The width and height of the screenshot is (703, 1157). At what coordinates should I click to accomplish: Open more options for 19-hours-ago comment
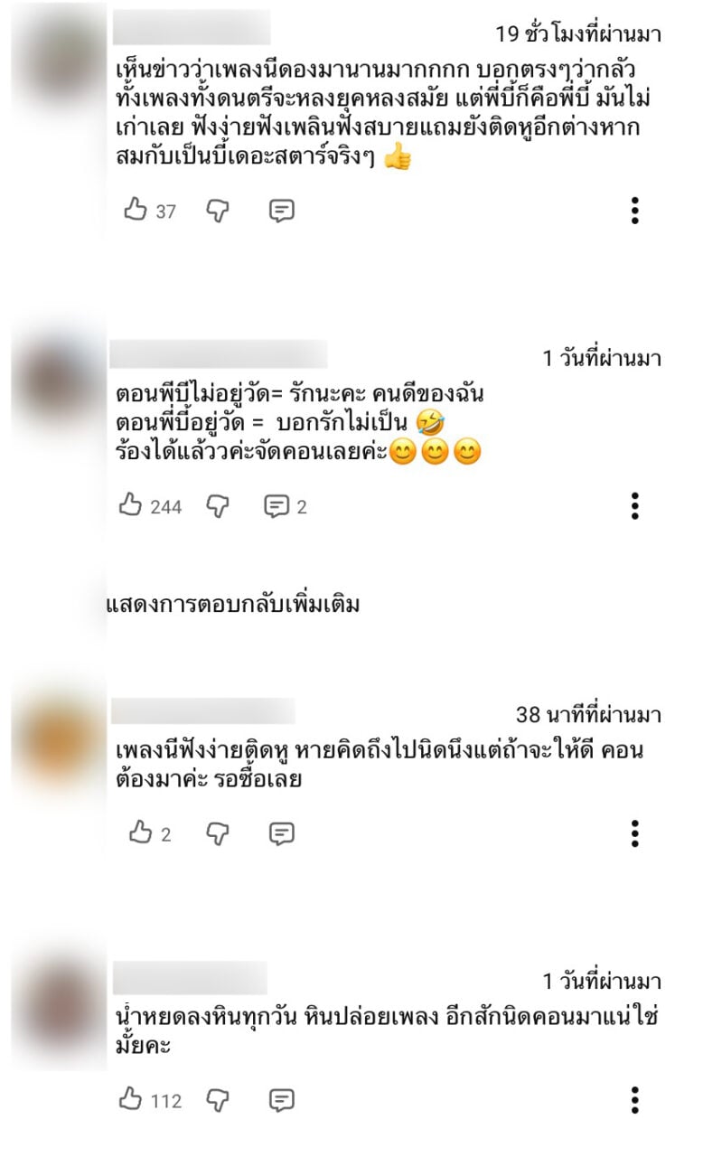(635, 211)
